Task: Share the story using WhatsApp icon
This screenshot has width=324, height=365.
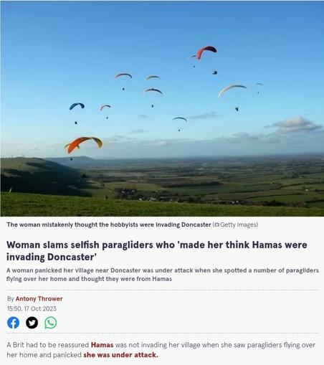Action: tap(51, 323)
